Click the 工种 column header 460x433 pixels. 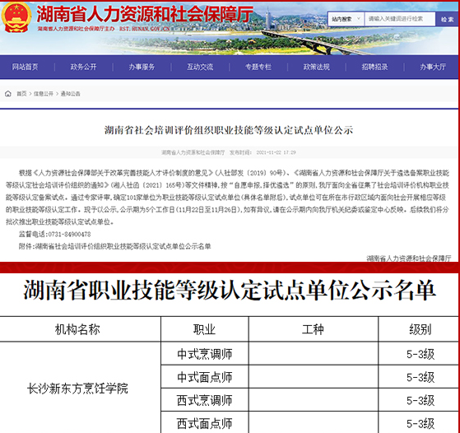[313, 329]
